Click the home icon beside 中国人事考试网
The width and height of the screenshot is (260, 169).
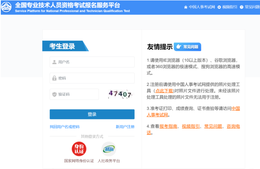pyautogui.click(x=185, y=7)
